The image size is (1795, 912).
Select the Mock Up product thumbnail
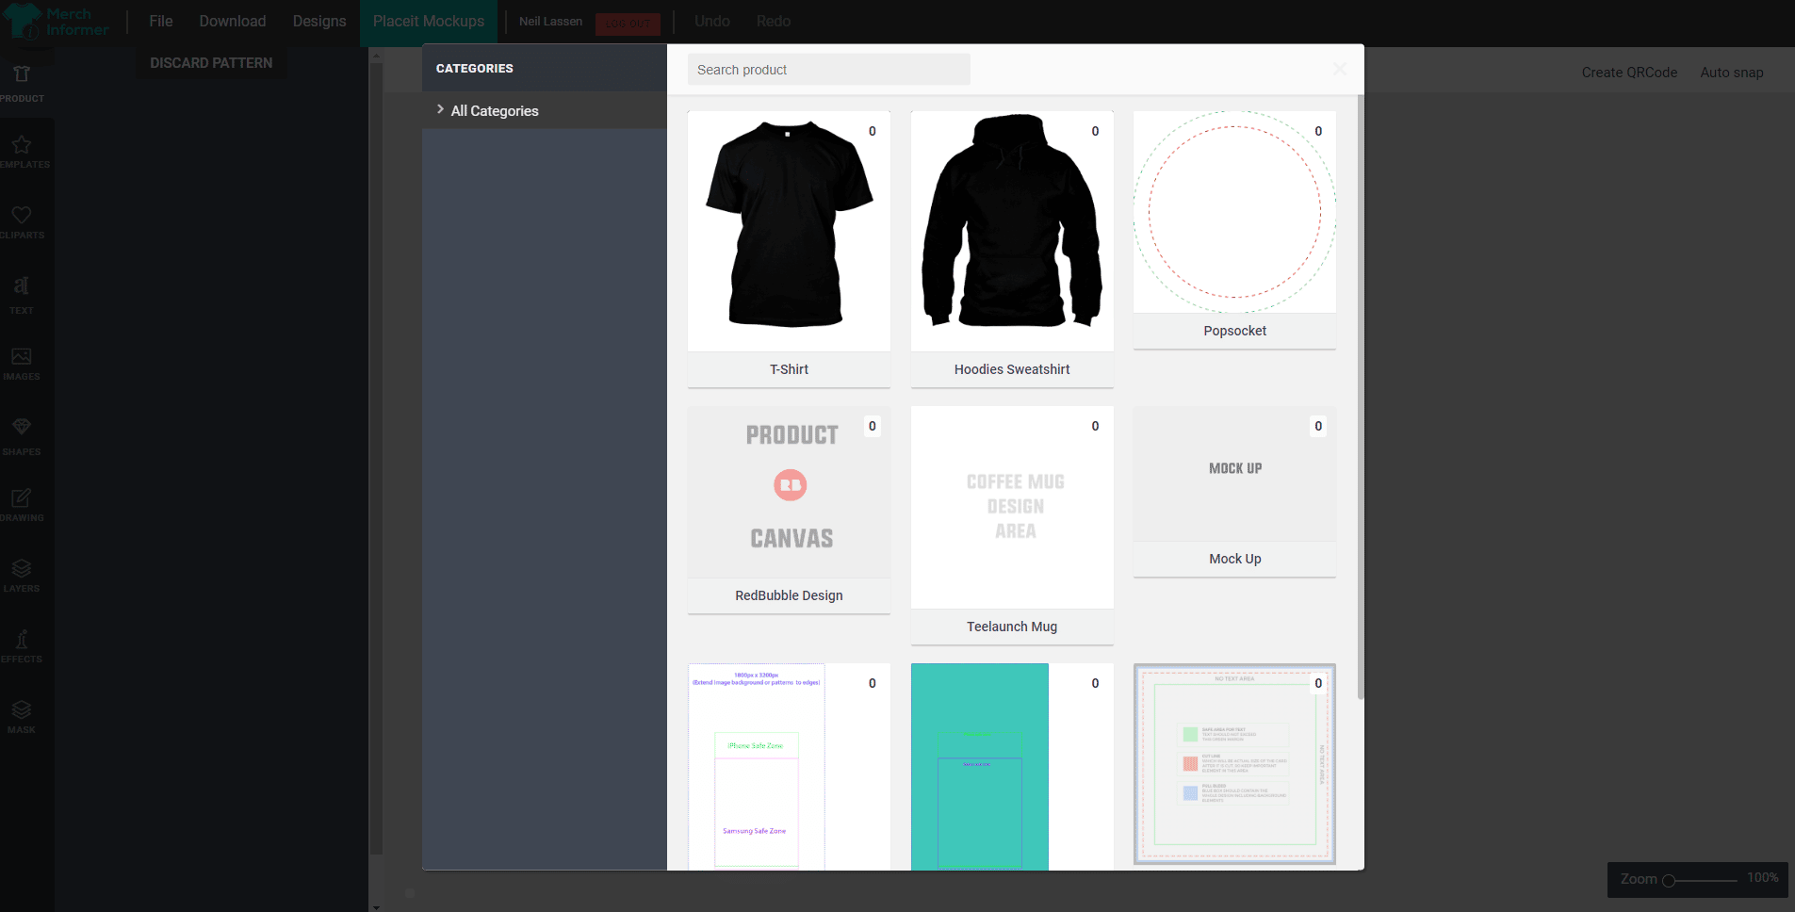click(1234, 473)
